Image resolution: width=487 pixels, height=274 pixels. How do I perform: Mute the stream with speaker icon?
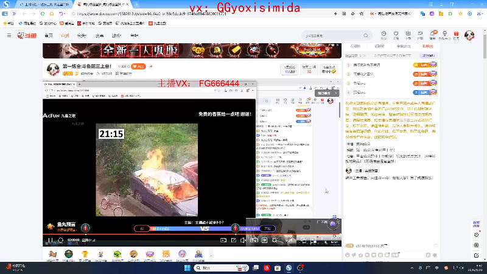[x=243, y=240]
